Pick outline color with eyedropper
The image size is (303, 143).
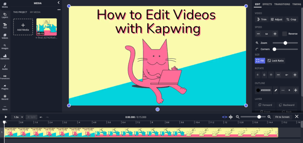point(276,90)
